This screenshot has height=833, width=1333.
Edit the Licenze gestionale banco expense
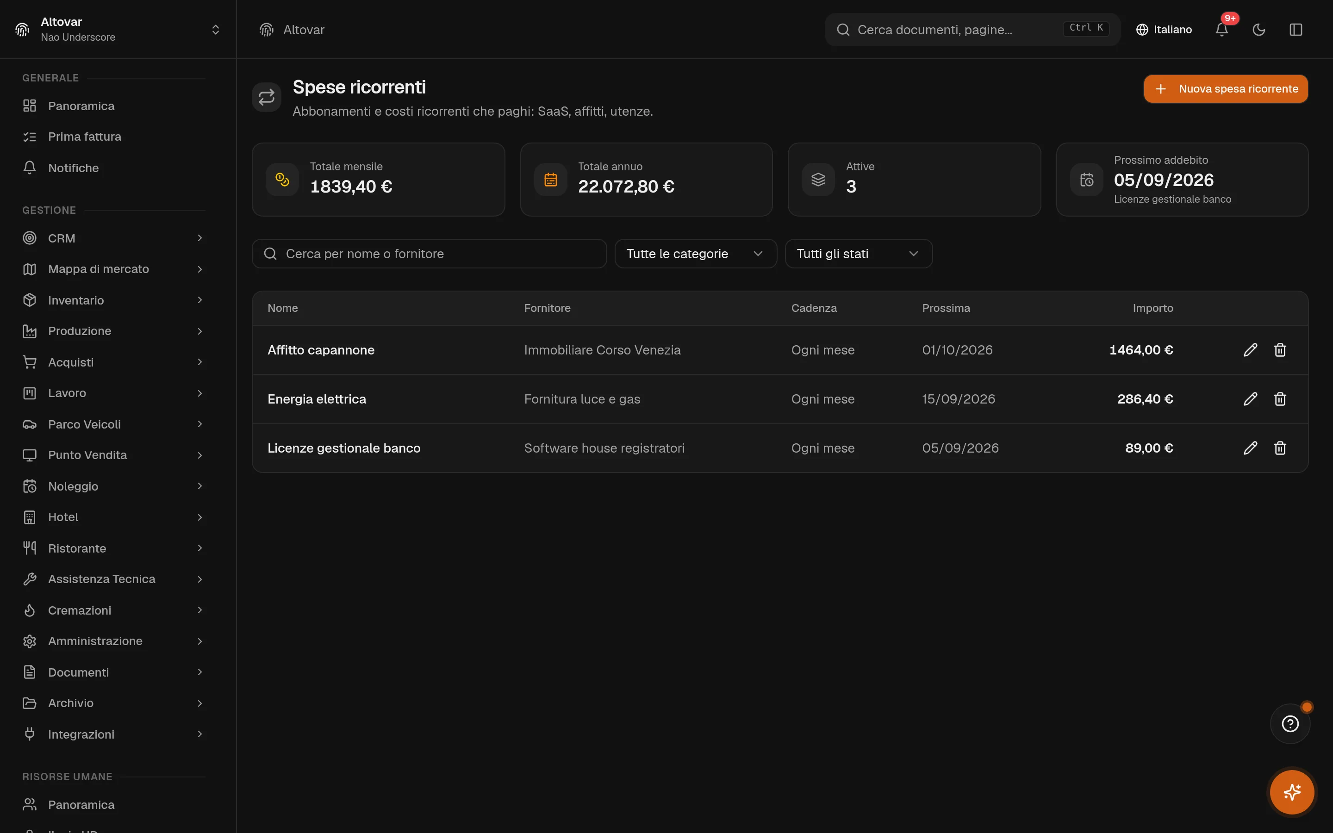[x=1250, y=448]
